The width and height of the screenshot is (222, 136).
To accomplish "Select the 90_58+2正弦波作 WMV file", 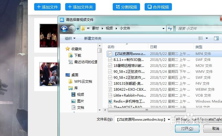I will tap(164, 72).
